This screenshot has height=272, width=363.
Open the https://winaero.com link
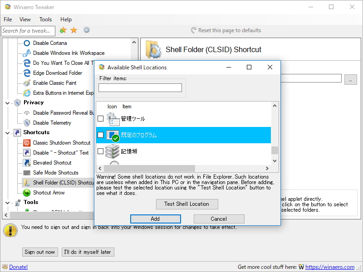pyautogui.click(x=330, y=267)
